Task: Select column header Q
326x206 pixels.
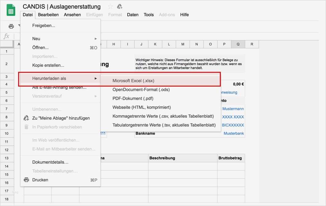Action: [238, 44]
